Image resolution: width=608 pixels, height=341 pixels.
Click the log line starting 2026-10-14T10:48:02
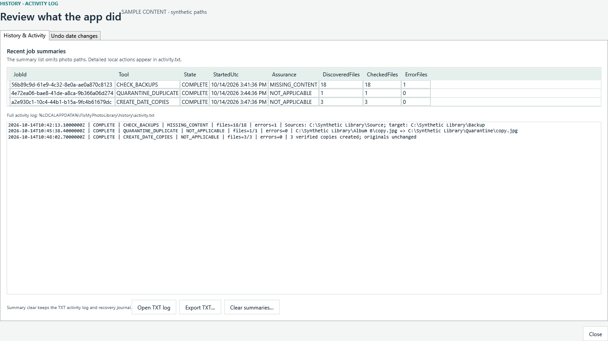pyautogui.click(x=212, y=137)
